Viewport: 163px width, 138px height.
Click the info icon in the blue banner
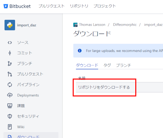[x=80, y=51]
